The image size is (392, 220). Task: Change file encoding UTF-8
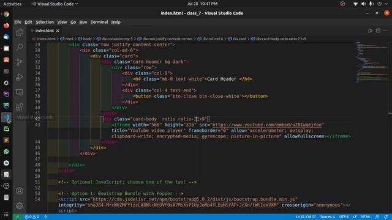pos(344,217)
